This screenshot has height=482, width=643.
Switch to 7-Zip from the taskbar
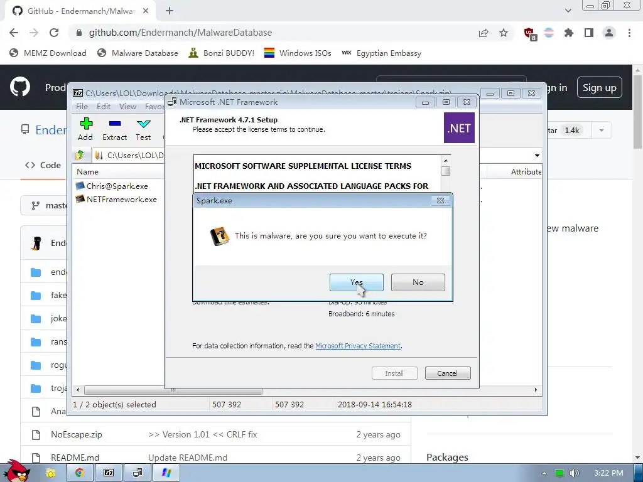(x=109, y=473)
